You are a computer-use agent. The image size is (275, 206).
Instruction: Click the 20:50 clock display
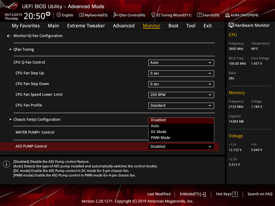(x=34, y=16)
